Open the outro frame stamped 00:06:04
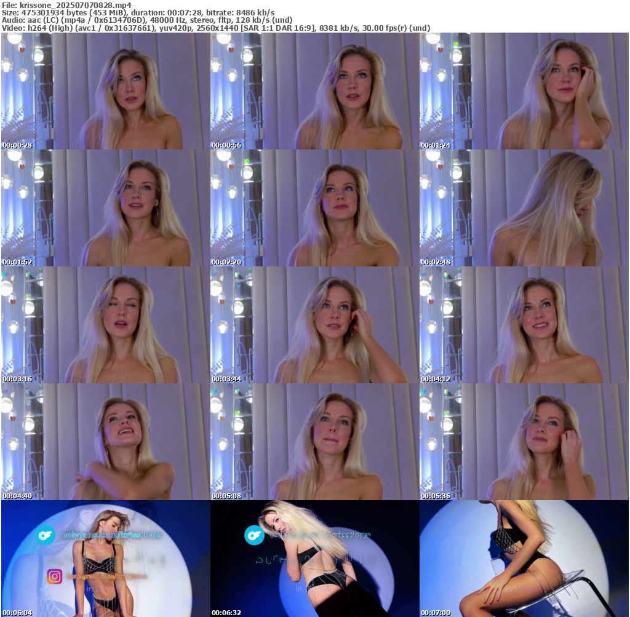Screen dimensions: 630x617 click(105, 559)
